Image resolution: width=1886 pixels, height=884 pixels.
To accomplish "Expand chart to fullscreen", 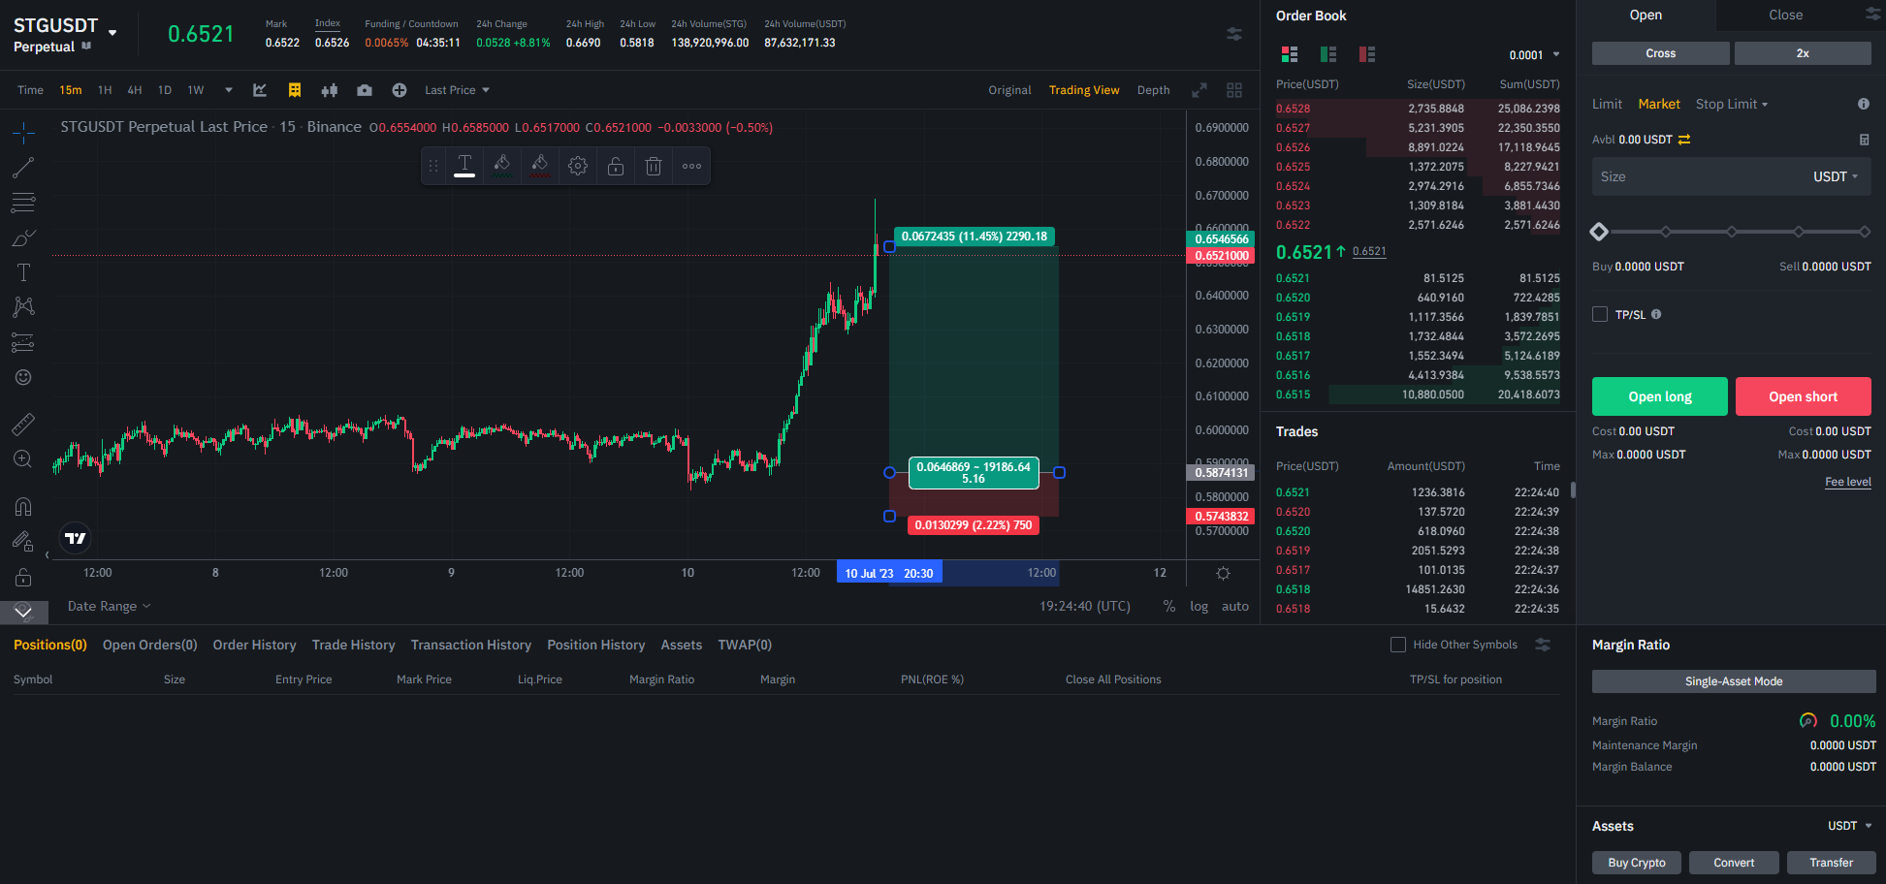I will click(x=1199, y=90).
